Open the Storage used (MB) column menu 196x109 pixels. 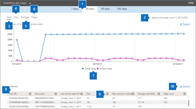coord(159,94)
